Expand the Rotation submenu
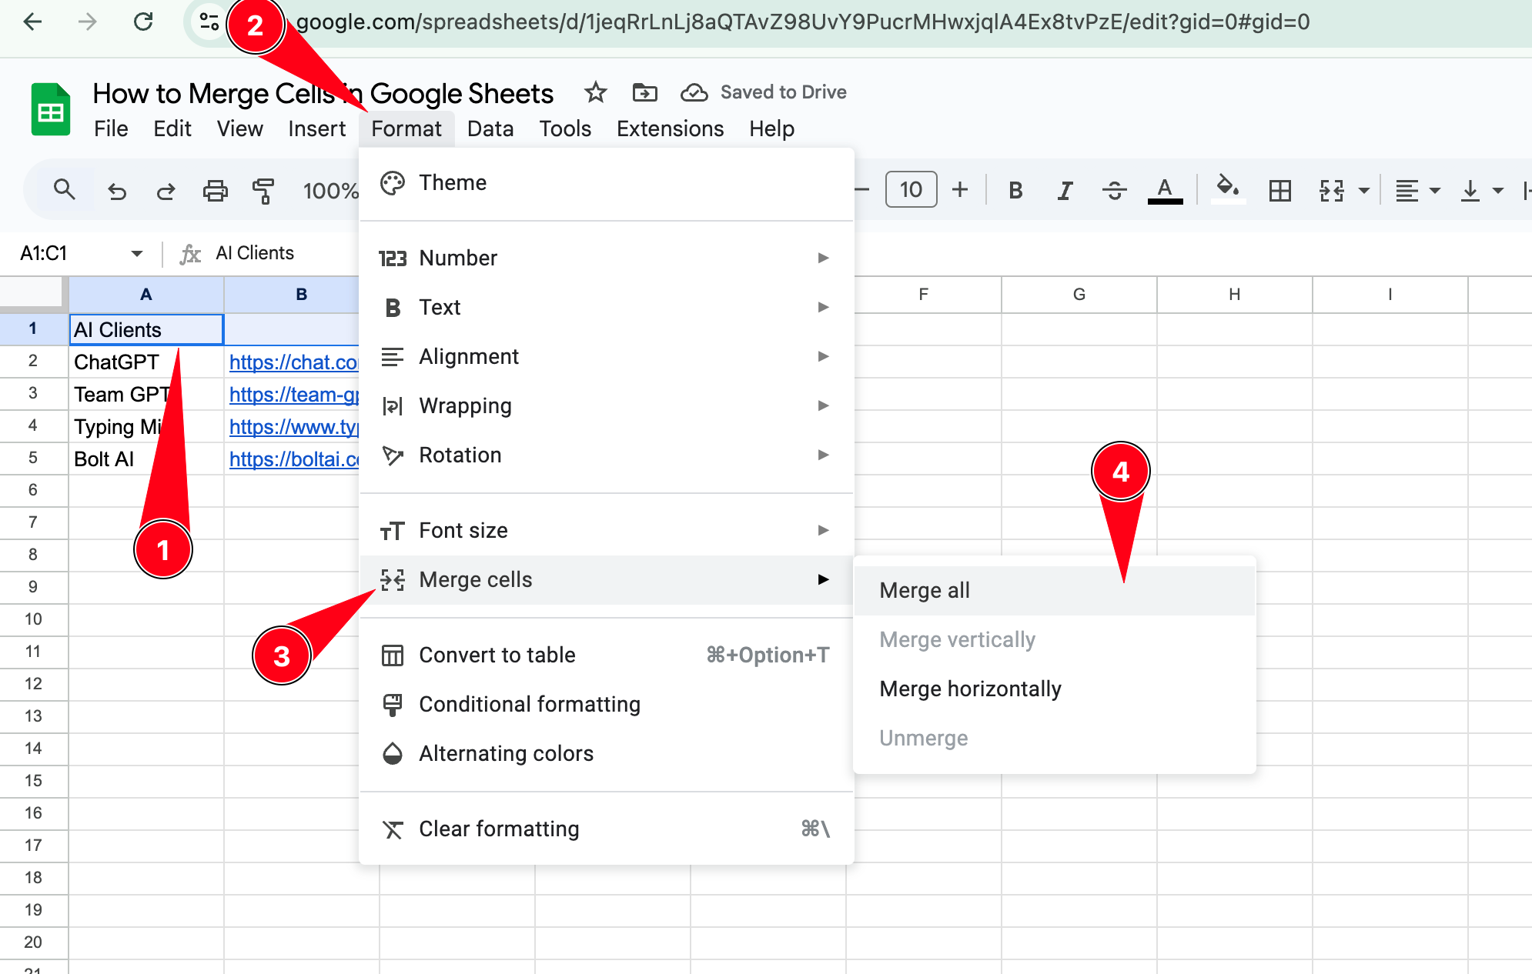The image size is (1532, 974). [607, 455]
